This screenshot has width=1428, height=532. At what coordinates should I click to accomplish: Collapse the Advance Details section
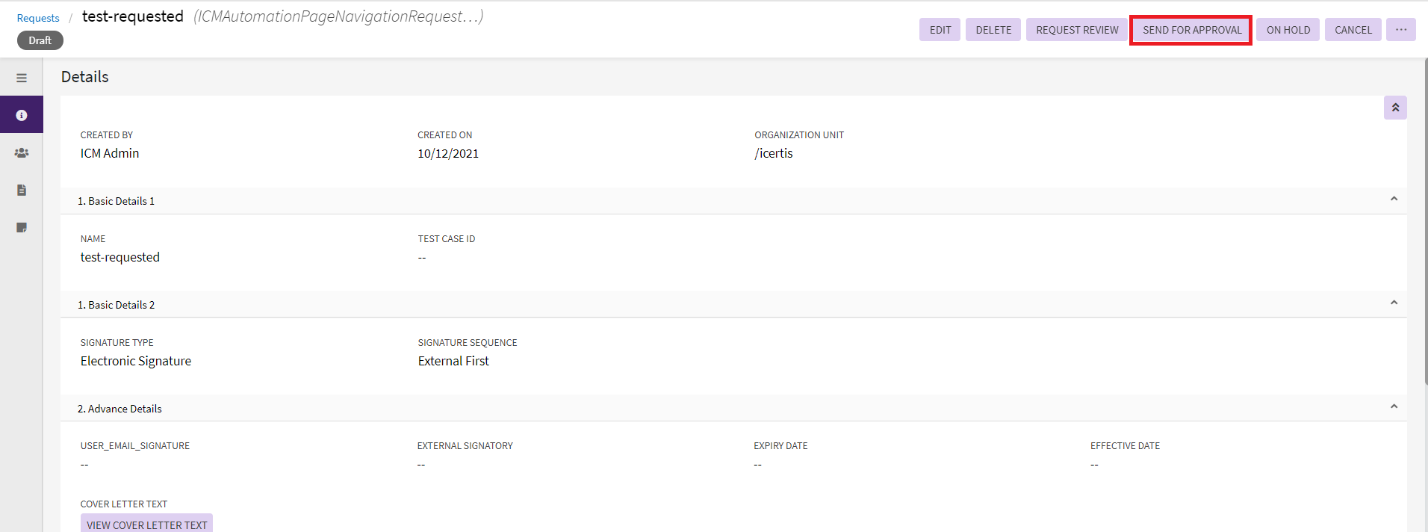coord(1393,407)
